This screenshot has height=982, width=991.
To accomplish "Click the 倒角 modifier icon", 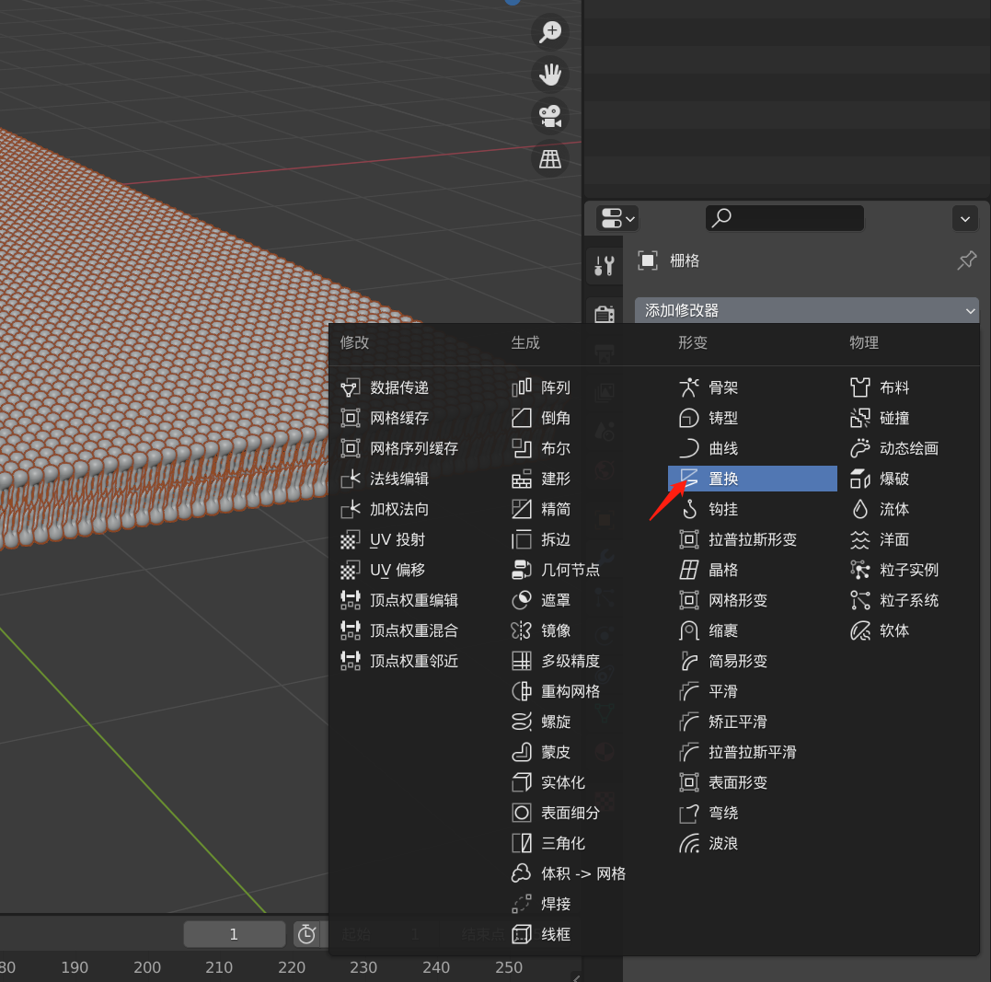I will 522,418.
